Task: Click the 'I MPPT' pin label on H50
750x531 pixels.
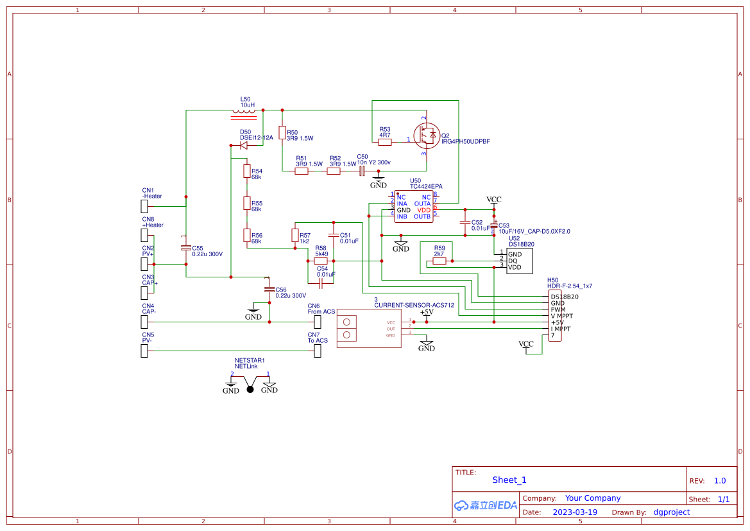Action: (561, 329)
